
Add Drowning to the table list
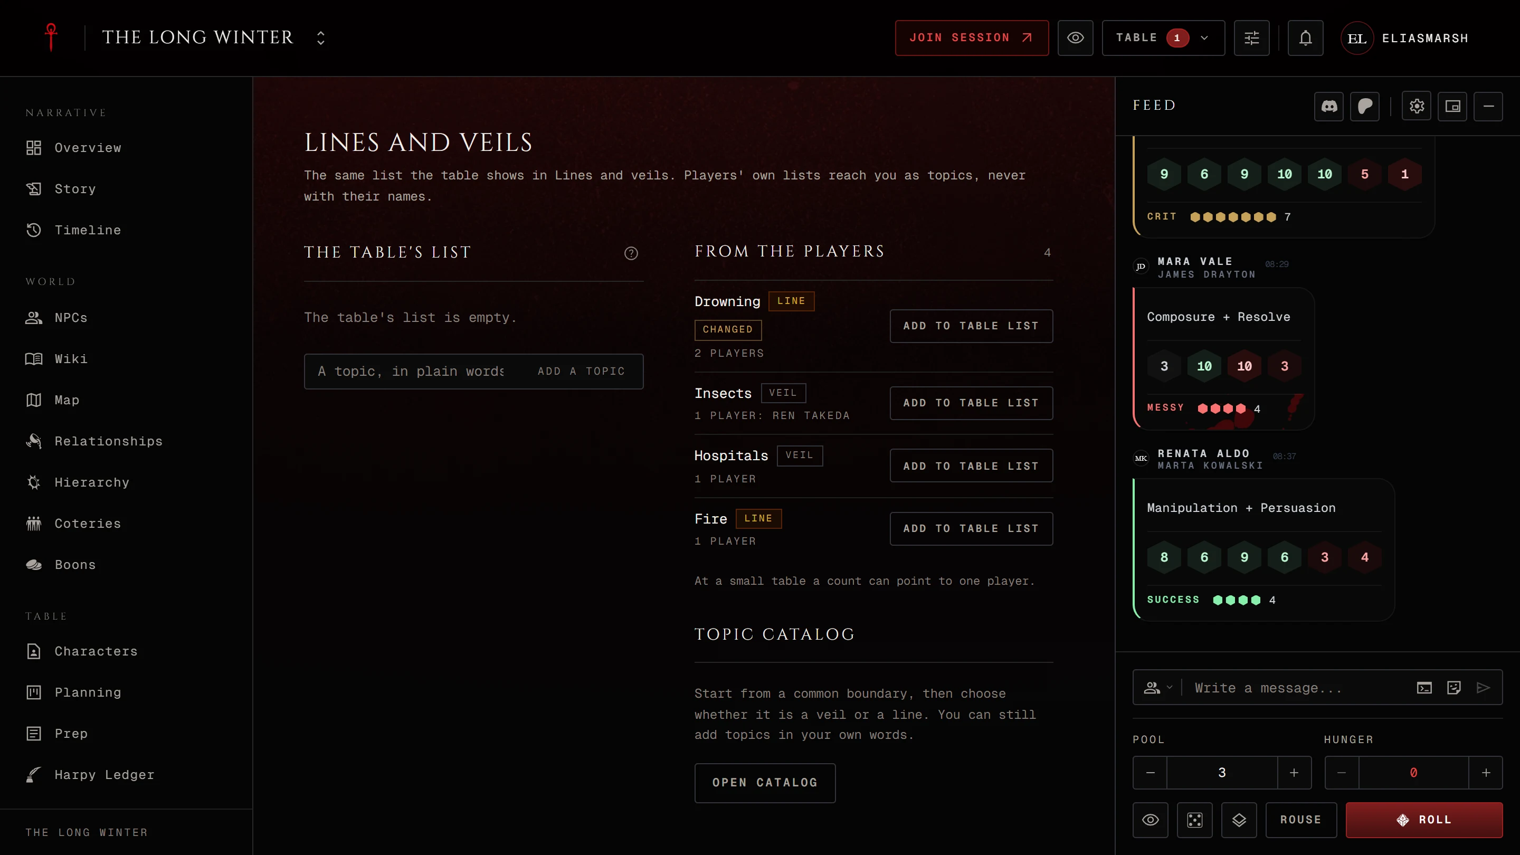pos(971,326)
